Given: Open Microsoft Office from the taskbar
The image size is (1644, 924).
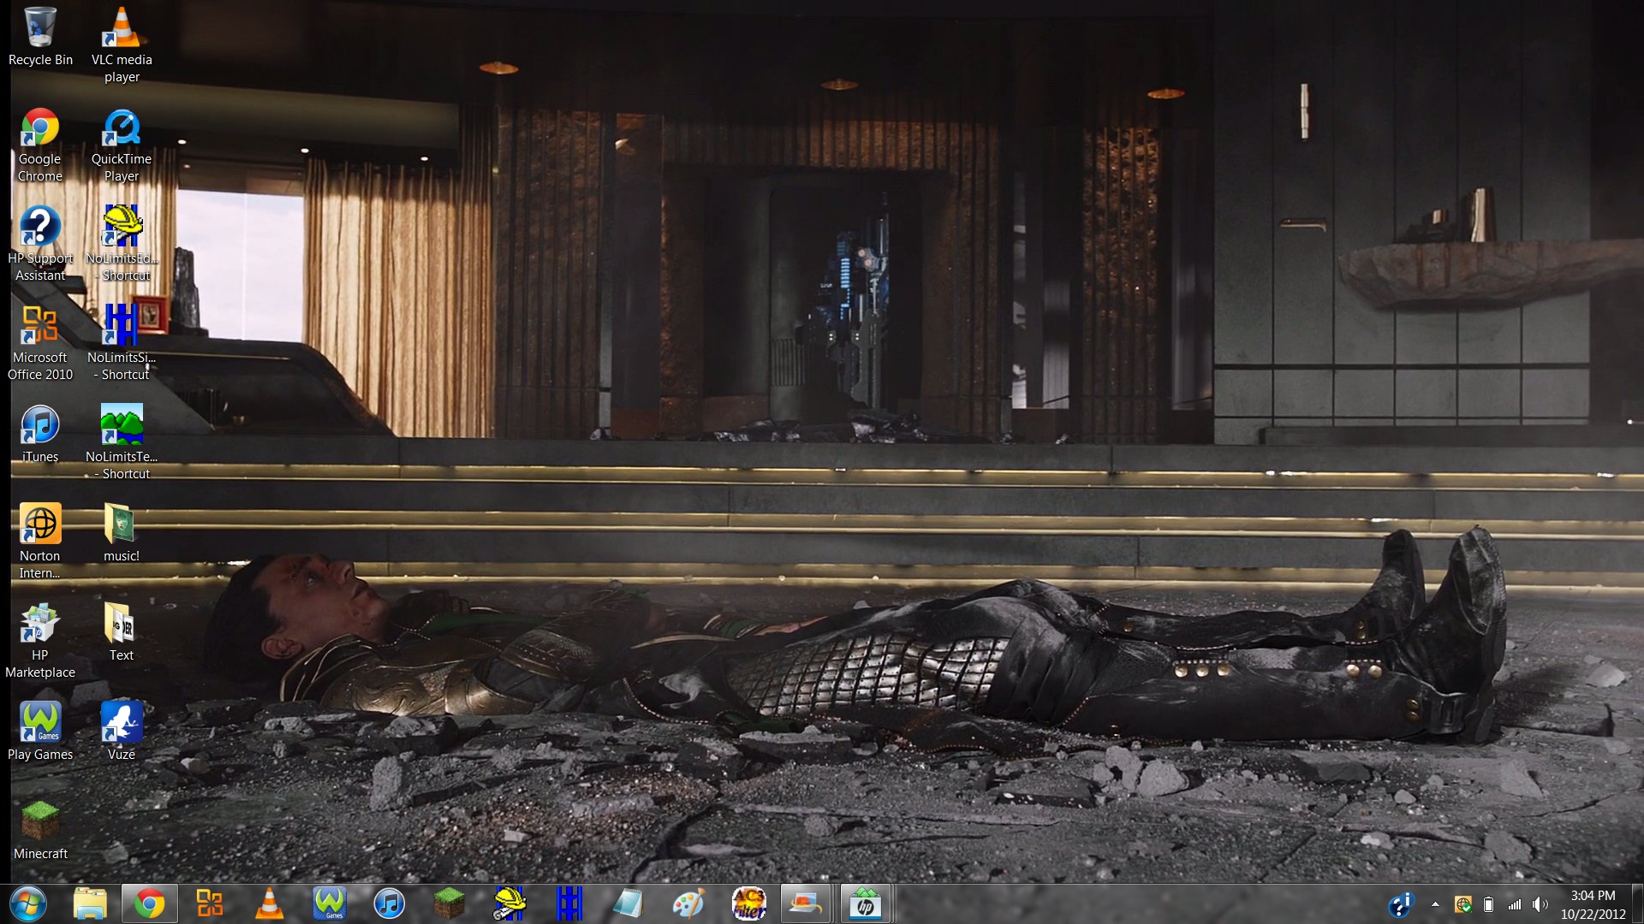Looking at the screenshot, I should [210, 903].
